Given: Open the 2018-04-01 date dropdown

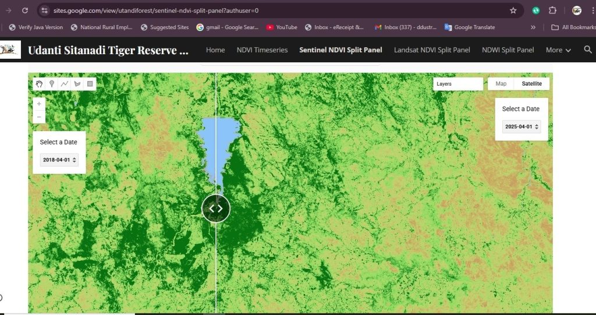Looking at the screenshot, I should [x=59, y=160].
